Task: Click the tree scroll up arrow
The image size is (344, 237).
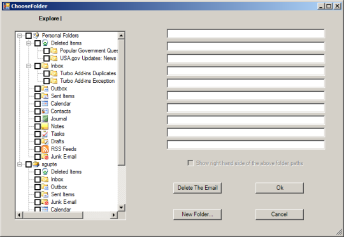Action: 121,36
